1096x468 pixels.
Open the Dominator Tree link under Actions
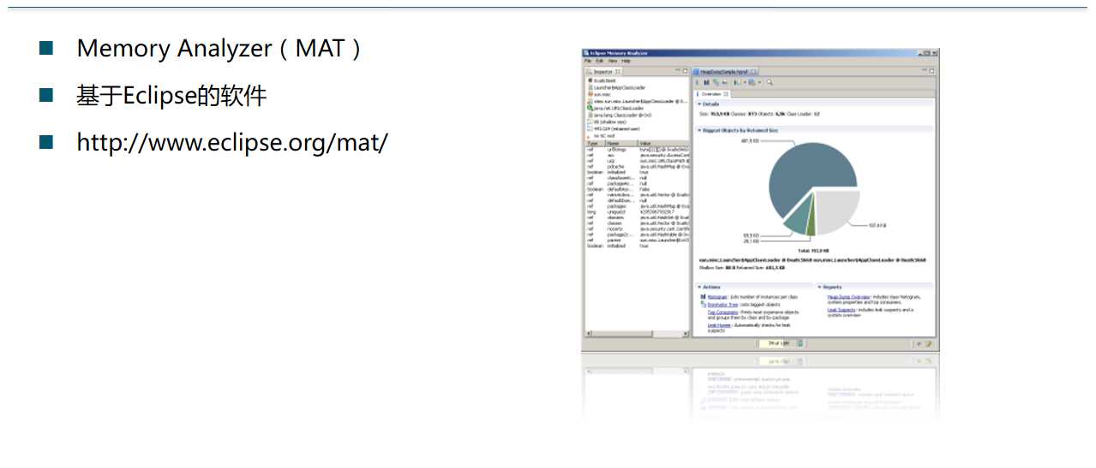722,305
